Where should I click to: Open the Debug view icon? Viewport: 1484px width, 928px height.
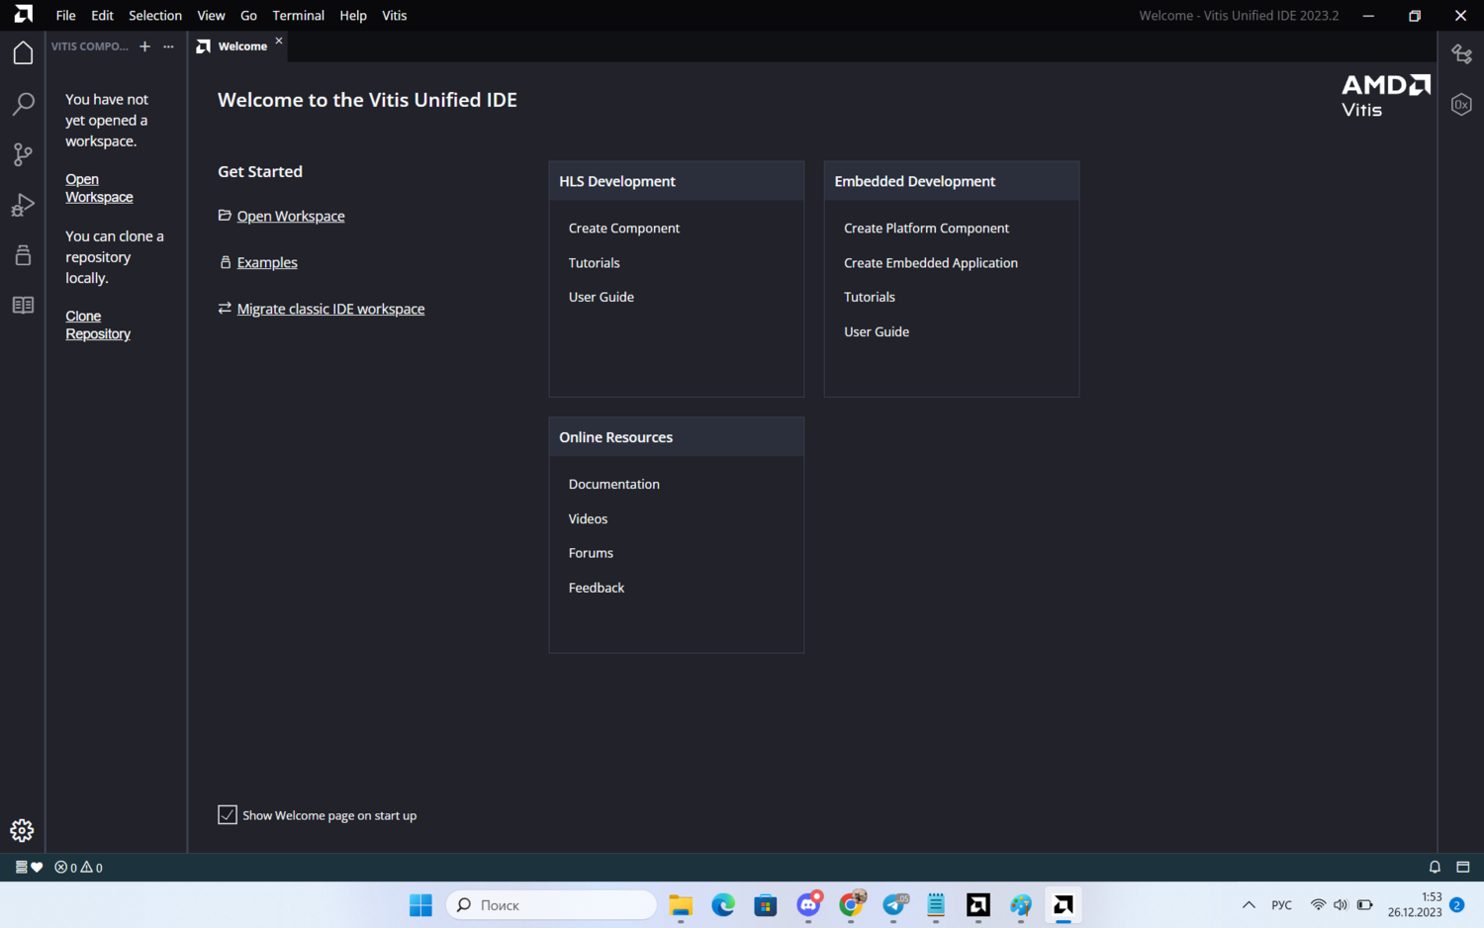coord(23,205)
